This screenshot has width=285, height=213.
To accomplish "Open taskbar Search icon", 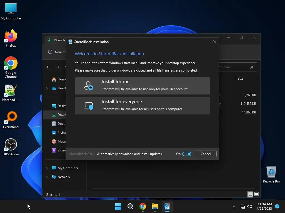I will pos(130,206).
